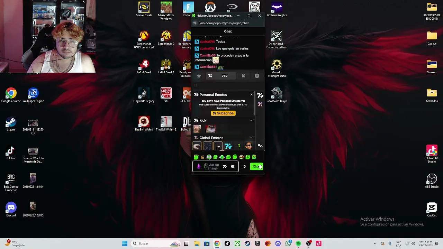This screenshot has width=443, height=249.
Task: Click the site info icon in address bar
Action: click(195, 23)
